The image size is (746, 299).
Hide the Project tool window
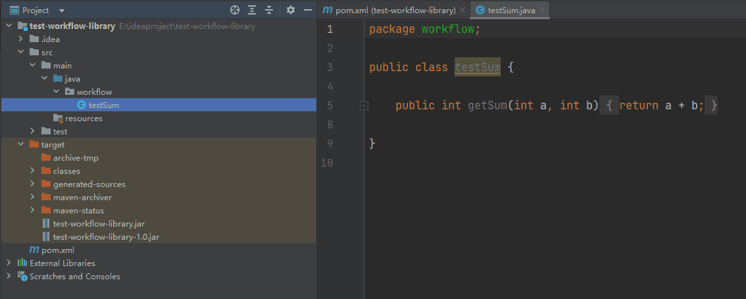(x=307, y=10)
